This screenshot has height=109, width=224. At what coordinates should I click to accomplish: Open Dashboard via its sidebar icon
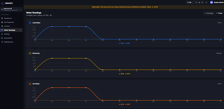point(2,18)
